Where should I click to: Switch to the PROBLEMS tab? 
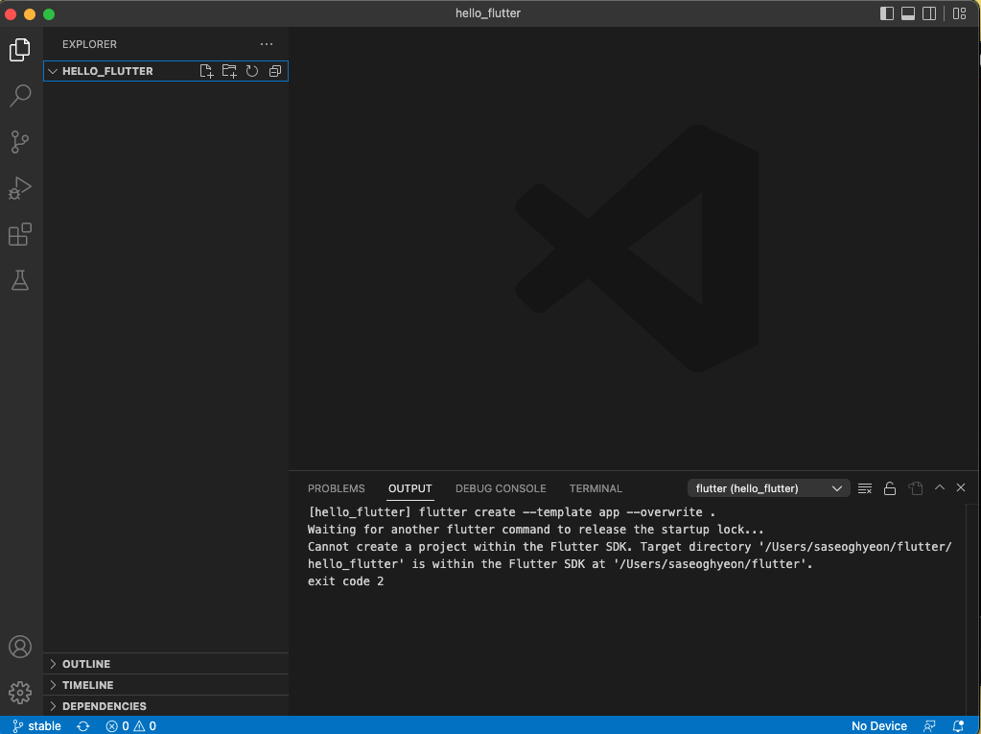coord(336,488)
